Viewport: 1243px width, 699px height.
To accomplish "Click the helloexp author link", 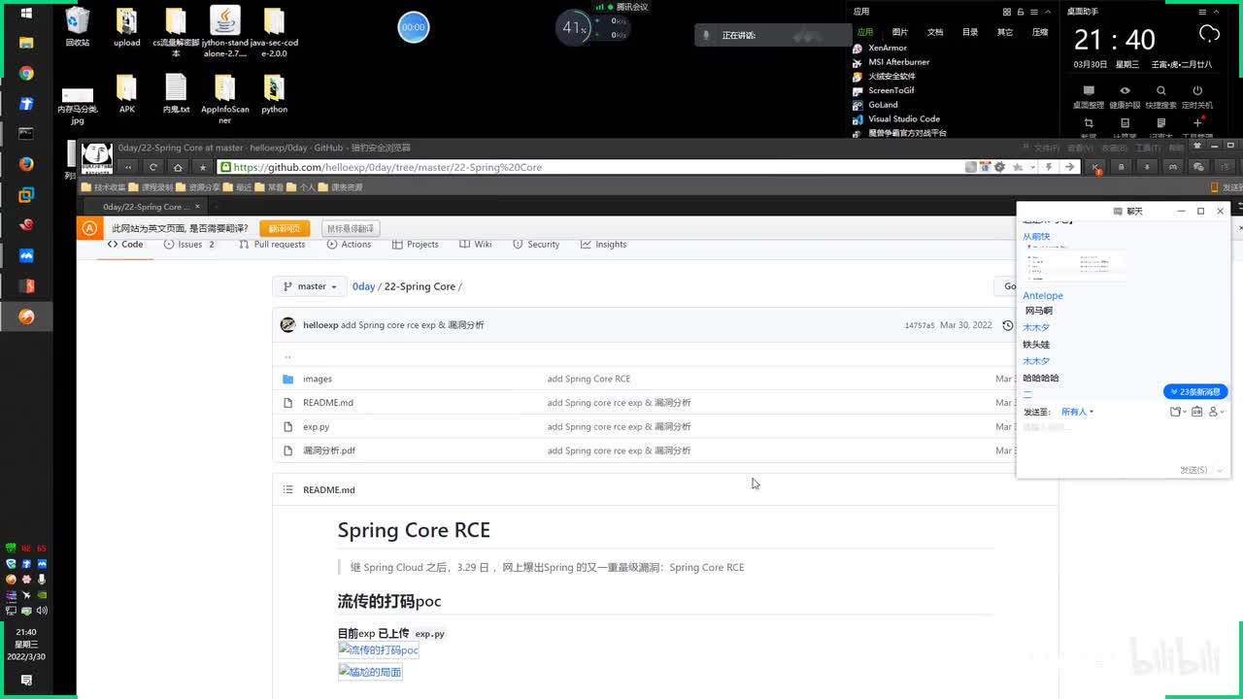I will coord(320,325).
